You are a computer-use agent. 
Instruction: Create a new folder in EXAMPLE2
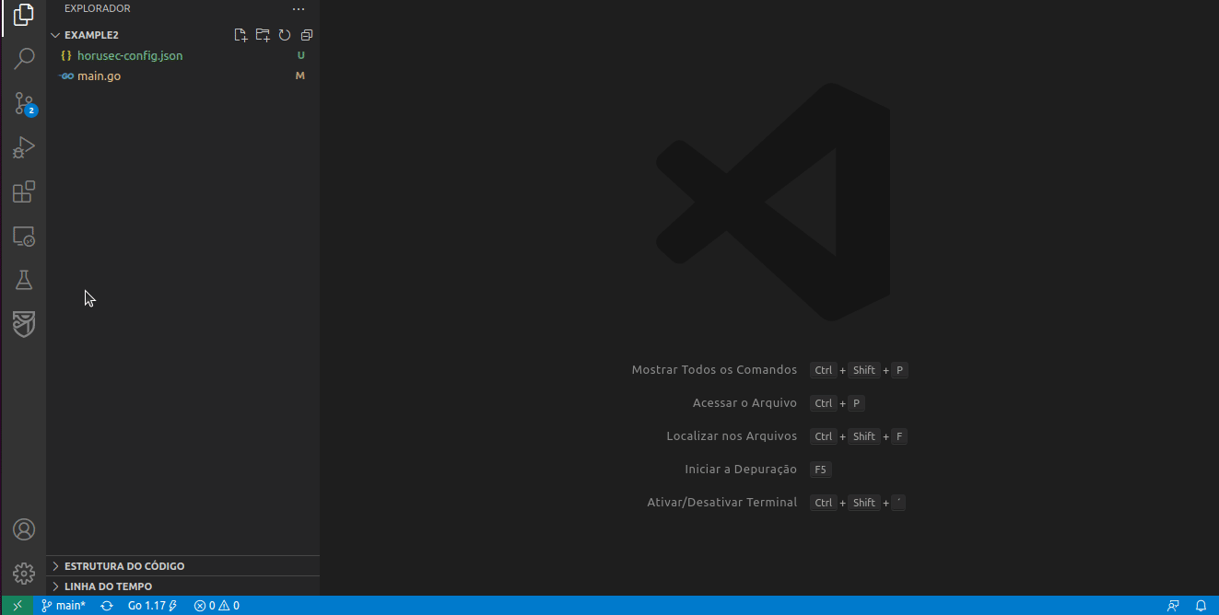(263, 35)
